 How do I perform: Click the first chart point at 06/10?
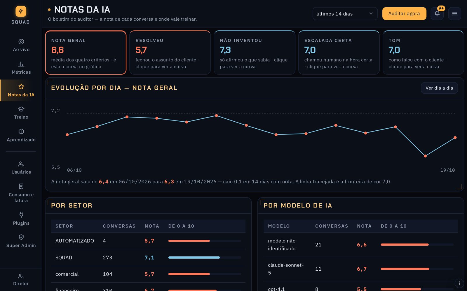click(x=67, y=135)
